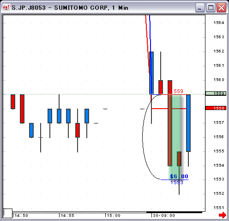Image resolution: width=229 pixels, height=221 pixels.
Task: Click the 1557 price axis label
Action: [x=219, y=122]
